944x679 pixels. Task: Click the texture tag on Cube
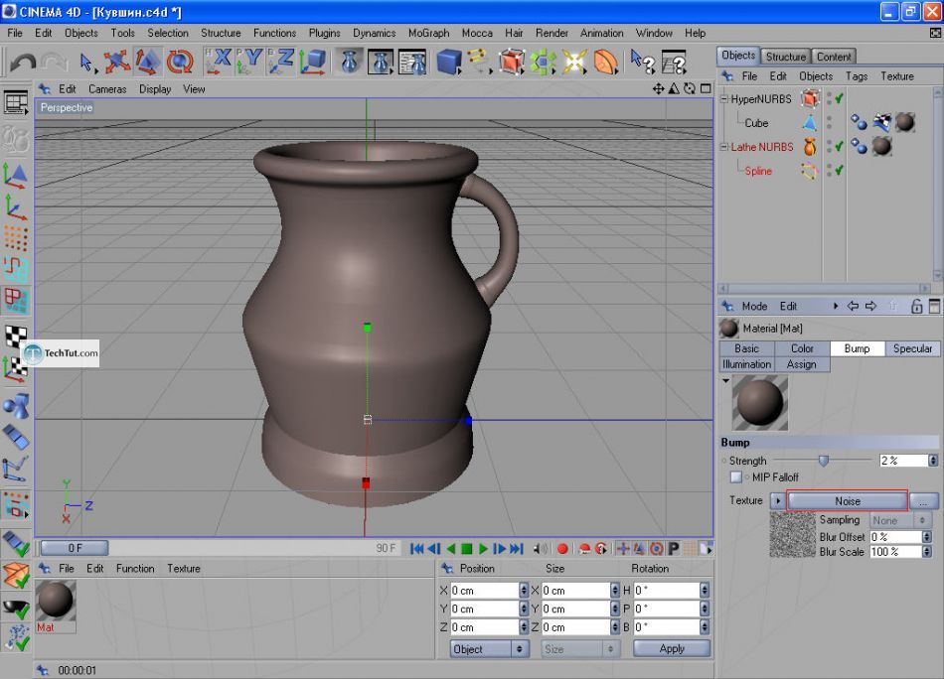point(905,122)
